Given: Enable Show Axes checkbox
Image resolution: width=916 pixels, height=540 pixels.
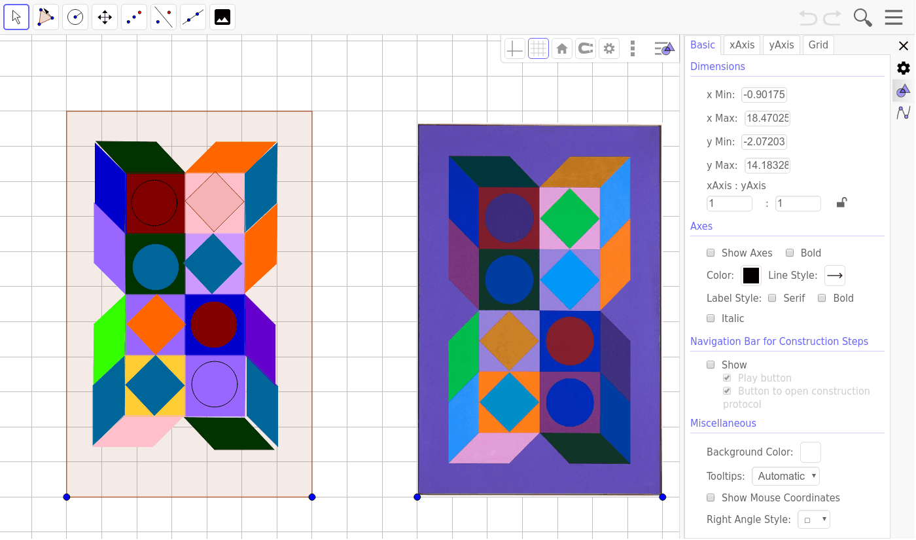Looking at the screenshot, I should pos(711,253).
